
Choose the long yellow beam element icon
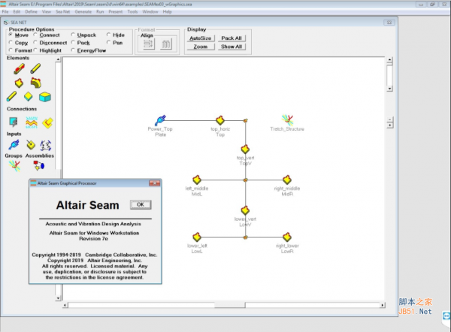(11, 96)
